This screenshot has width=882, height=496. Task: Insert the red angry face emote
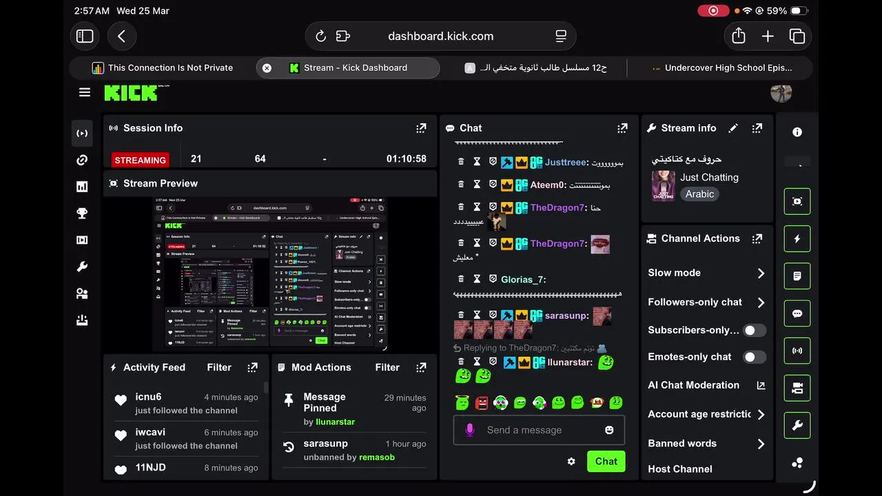[x=482, y=402]
